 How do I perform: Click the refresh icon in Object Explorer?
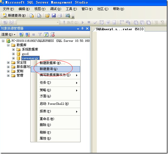point(46,35)
